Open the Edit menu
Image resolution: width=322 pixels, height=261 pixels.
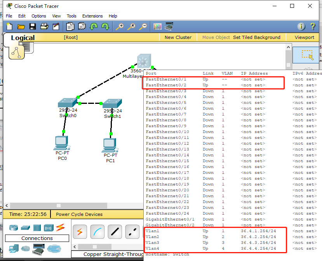(x=22, y=16)
